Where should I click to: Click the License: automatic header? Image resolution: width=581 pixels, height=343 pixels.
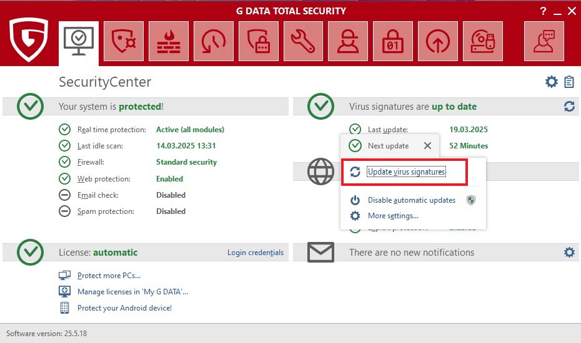98,253
